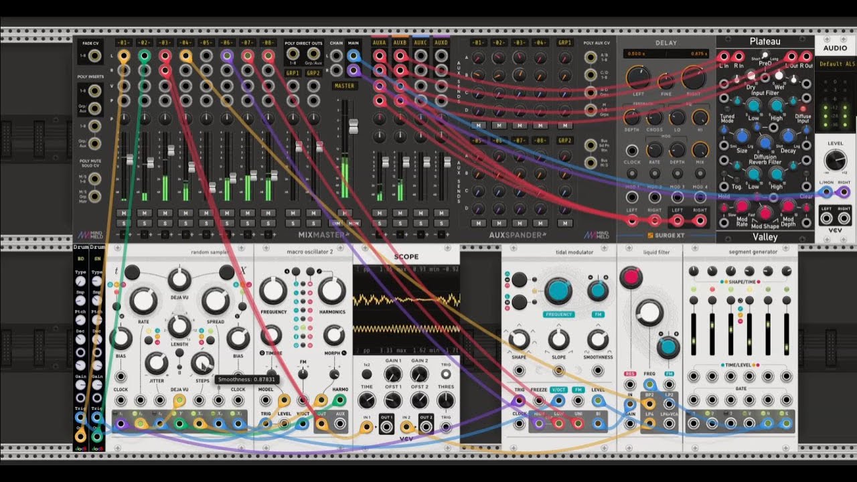This screenshot has width=857, height=482.
Task: Click the macro oscillator FREQUENCY knob
Action: (272, 291)
